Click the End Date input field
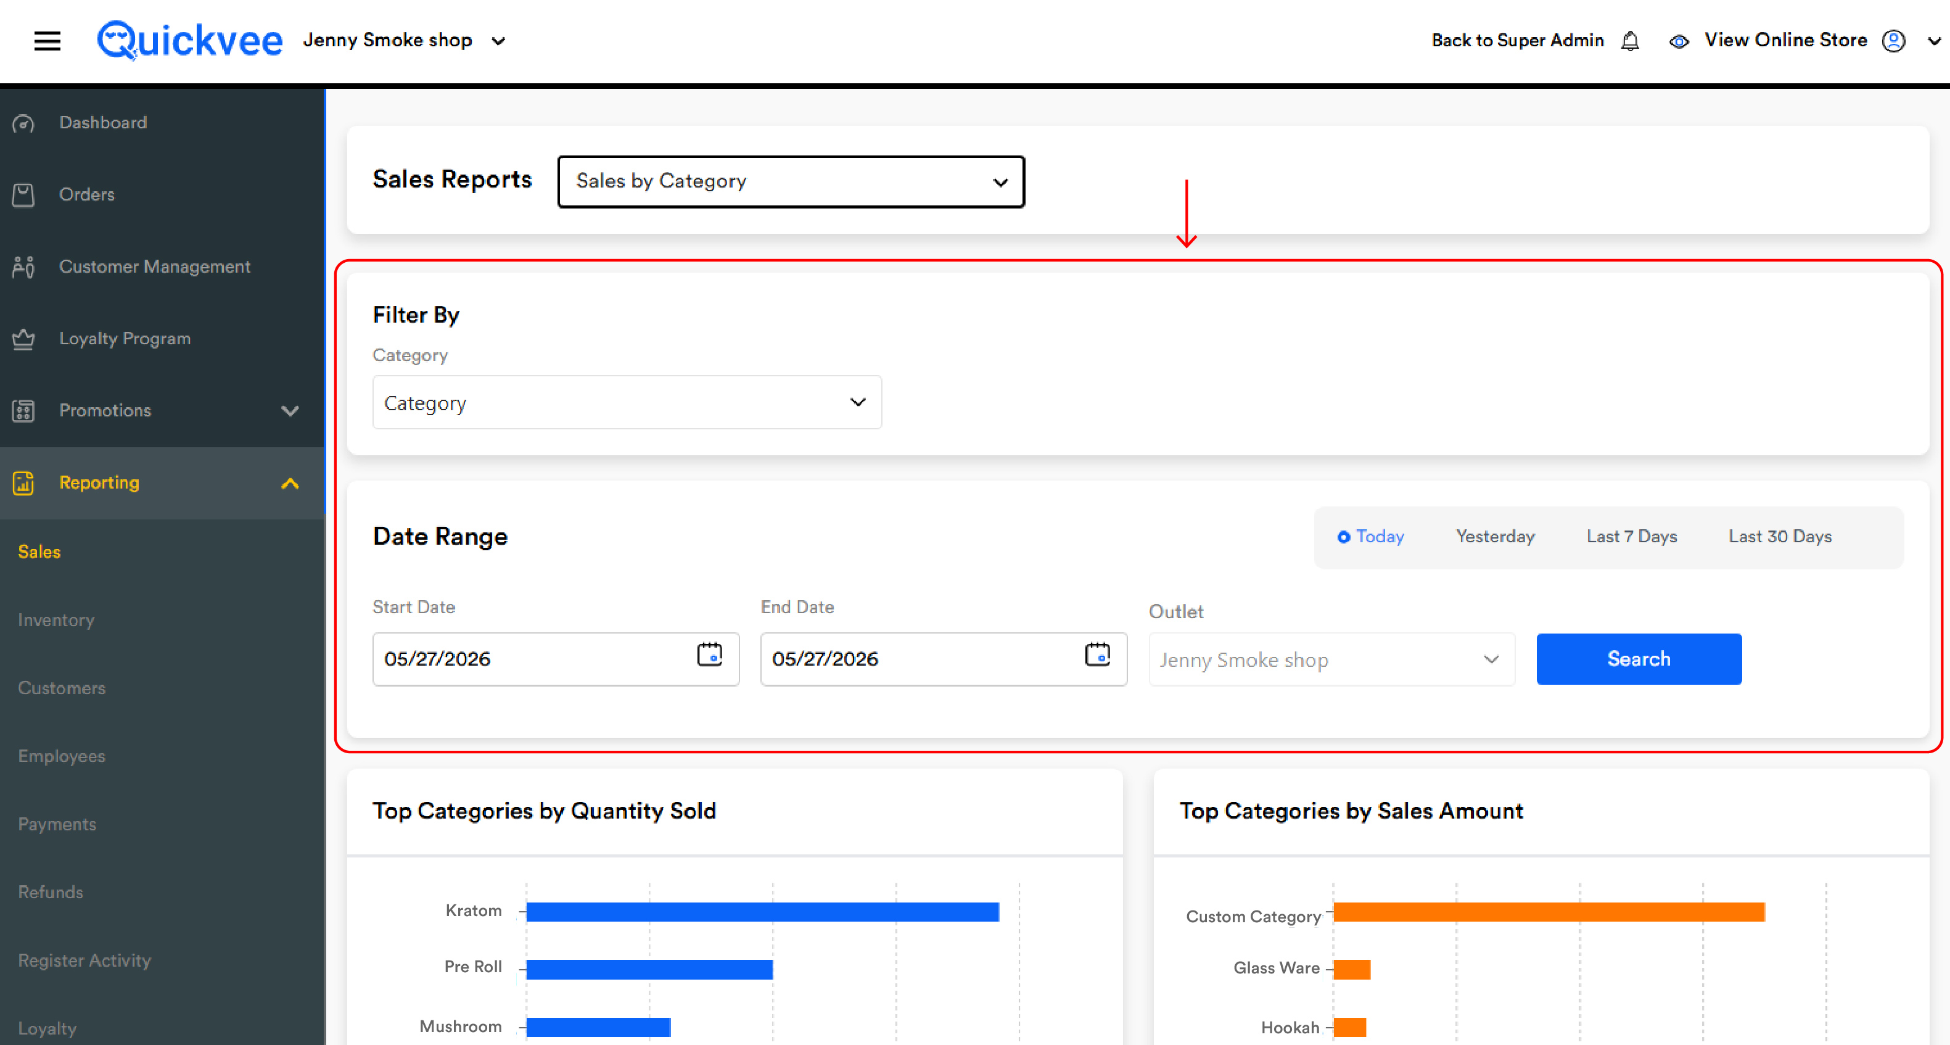This screenshot has height=1045, width=1950. tap(944, 659)
